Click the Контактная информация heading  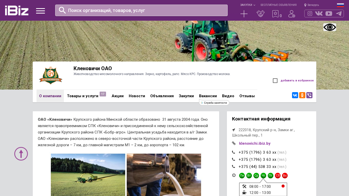click(x=261, y=119)
